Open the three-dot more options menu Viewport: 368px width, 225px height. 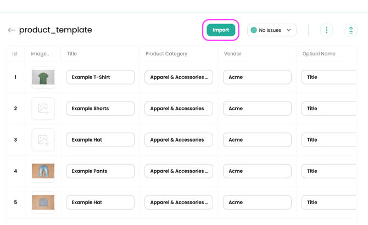(326, 30)
